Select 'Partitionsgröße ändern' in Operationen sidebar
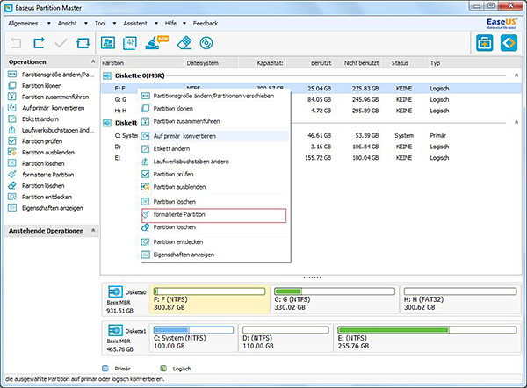 pos(51,75)
